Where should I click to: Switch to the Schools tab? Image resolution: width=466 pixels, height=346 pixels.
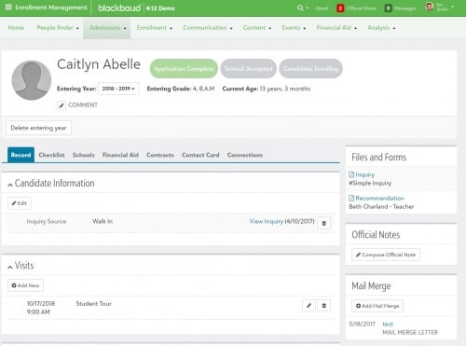[x=83, y=155]
